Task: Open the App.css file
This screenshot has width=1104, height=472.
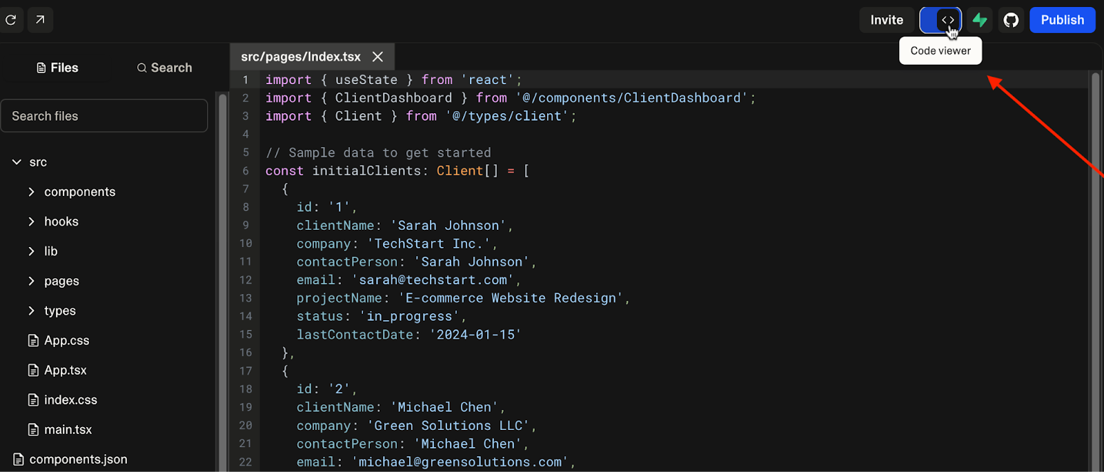Action: tap(66, 340)
